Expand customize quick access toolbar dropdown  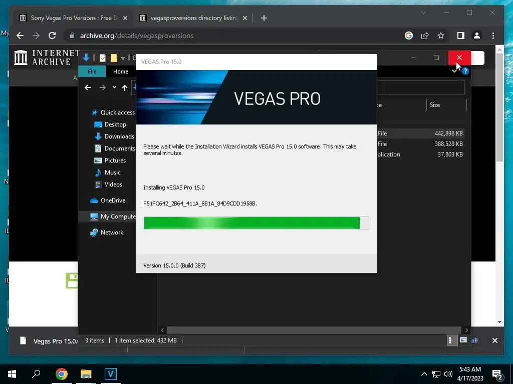(123, 58)
